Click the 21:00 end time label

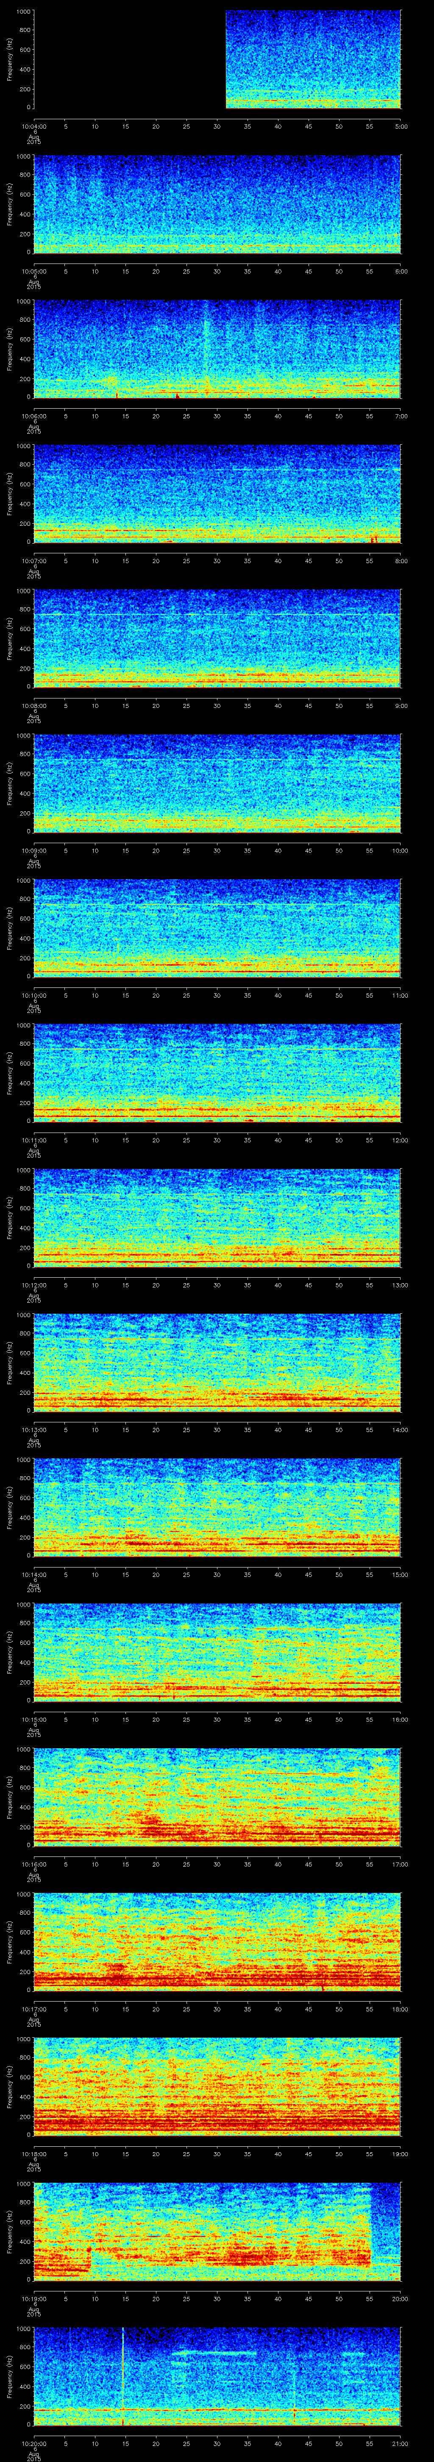[x=400, y=2444]
